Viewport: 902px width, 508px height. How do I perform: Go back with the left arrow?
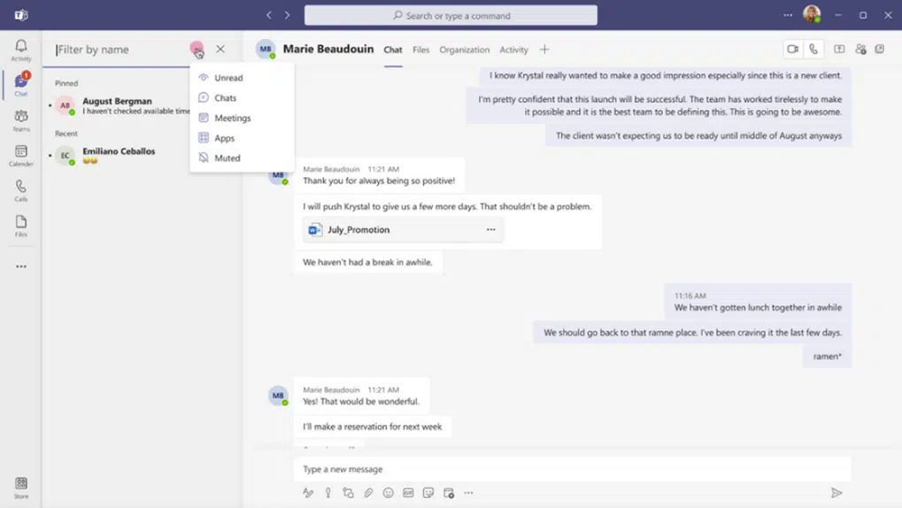(x=268, y=15)
